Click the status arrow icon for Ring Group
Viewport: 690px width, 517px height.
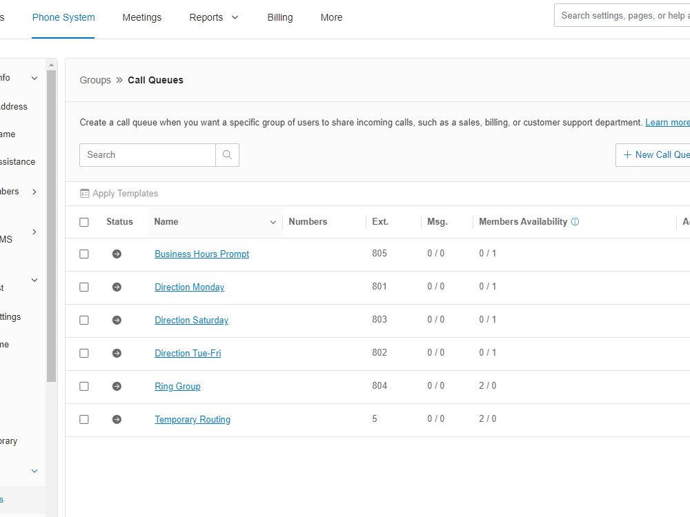pyautogui.click(x=117, y=386)
